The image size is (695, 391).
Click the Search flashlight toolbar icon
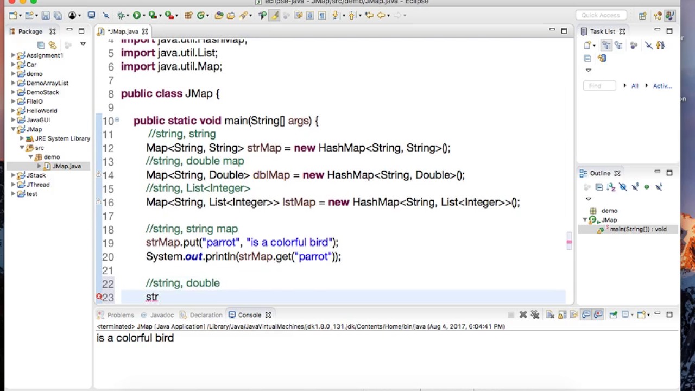click(x=243, y=15)
